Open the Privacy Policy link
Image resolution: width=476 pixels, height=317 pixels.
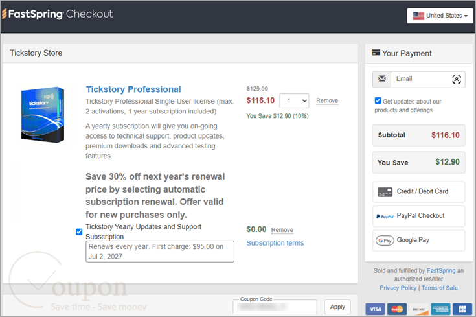398,288
